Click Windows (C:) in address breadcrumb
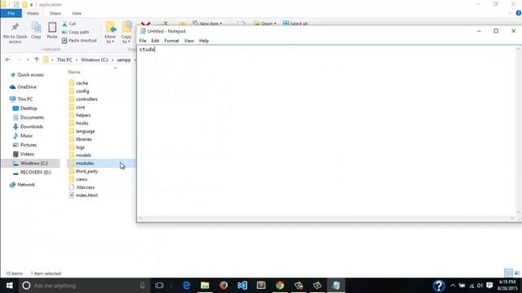Screen dimensions: 522x293 [95, 59]
